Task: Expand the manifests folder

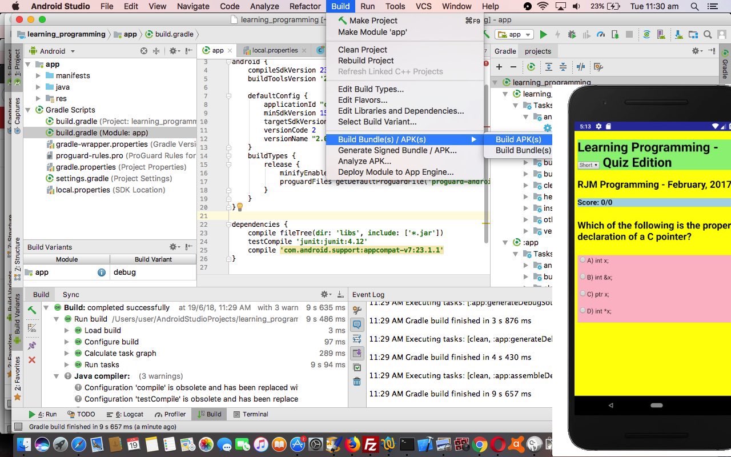Action: (x=38, y=75)
